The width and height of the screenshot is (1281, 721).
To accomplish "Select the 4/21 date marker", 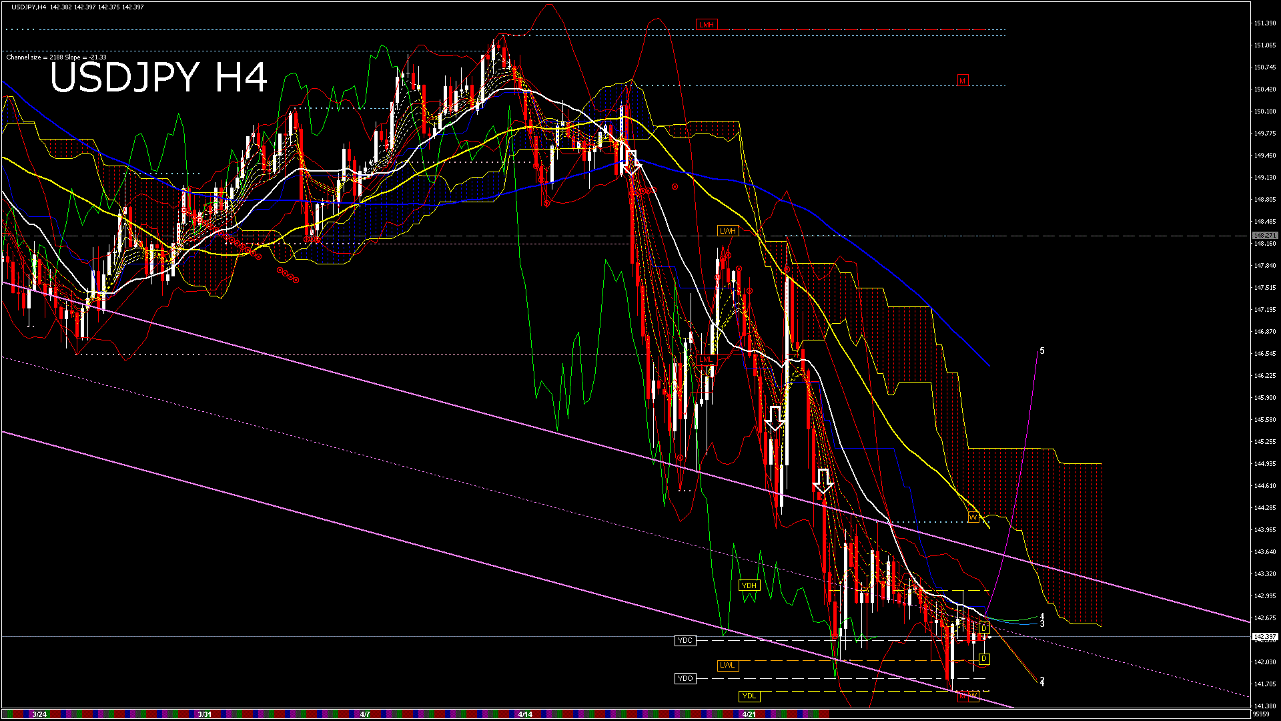I will 749,714.
